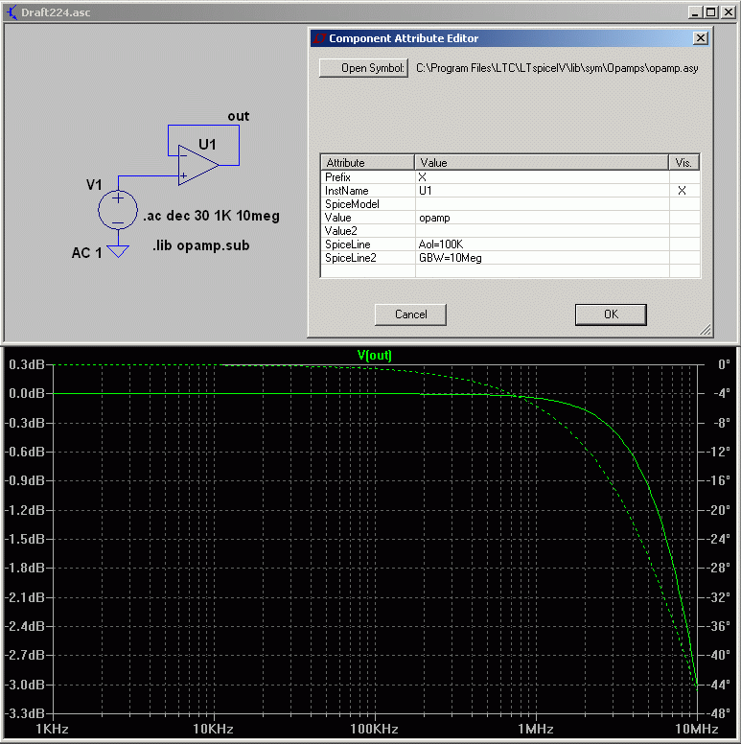Click the empty Value2 value cell
Image resolution: width=741 pixels, height=744 pixels.
(x=543, y=231)
